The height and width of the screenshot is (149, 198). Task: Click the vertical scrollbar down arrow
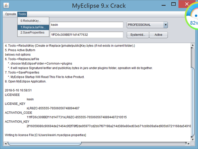click(193, 140)
